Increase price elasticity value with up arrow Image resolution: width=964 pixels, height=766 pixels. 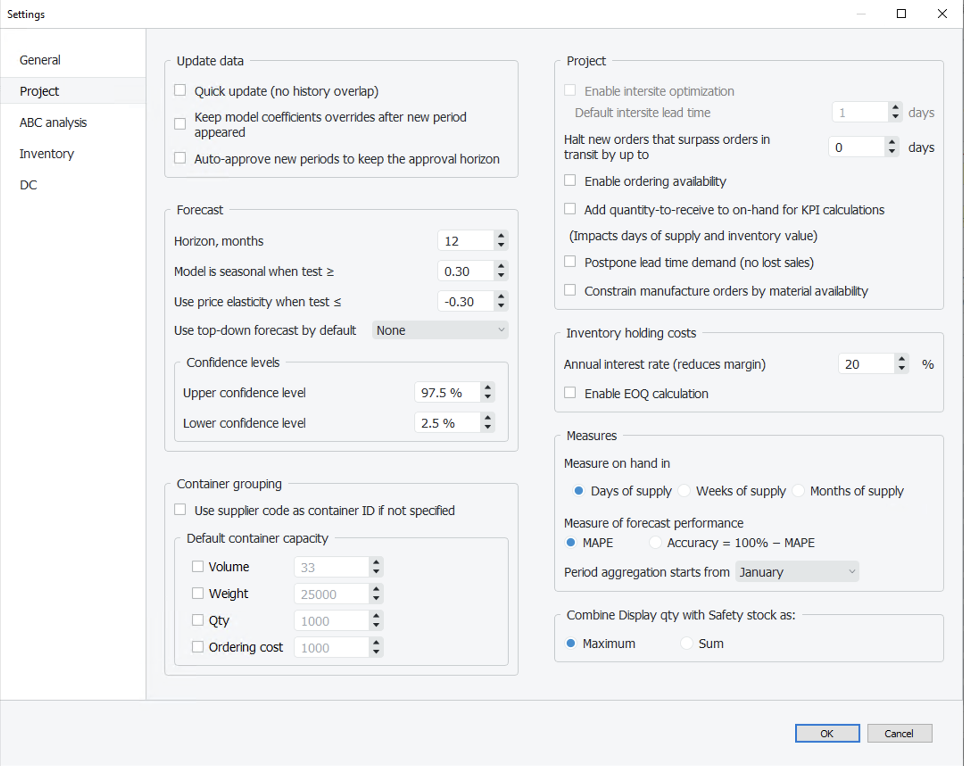[501, 296]
